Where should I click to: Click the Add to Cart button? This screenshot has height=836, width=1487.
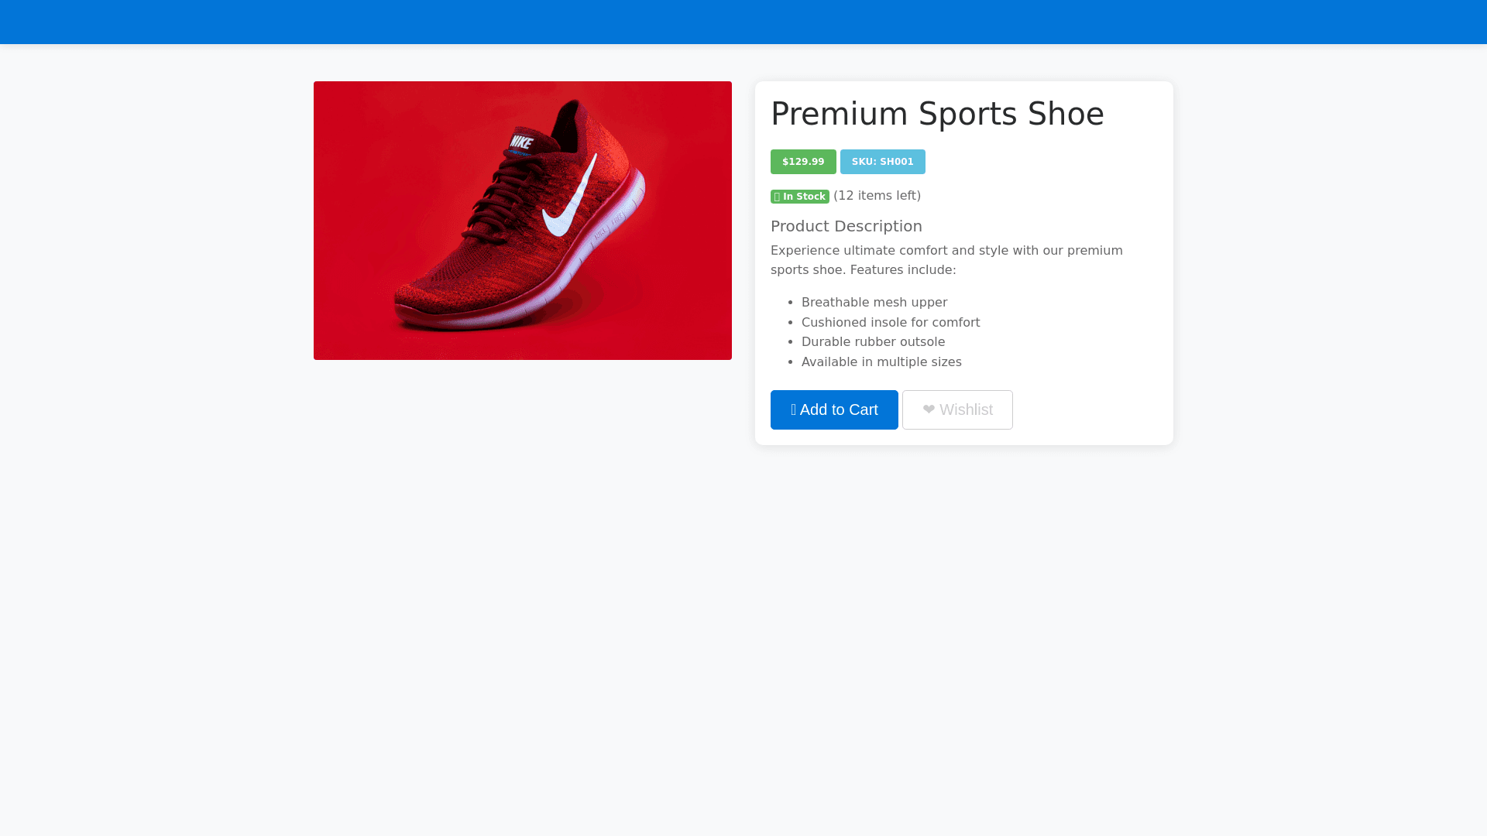834,409
